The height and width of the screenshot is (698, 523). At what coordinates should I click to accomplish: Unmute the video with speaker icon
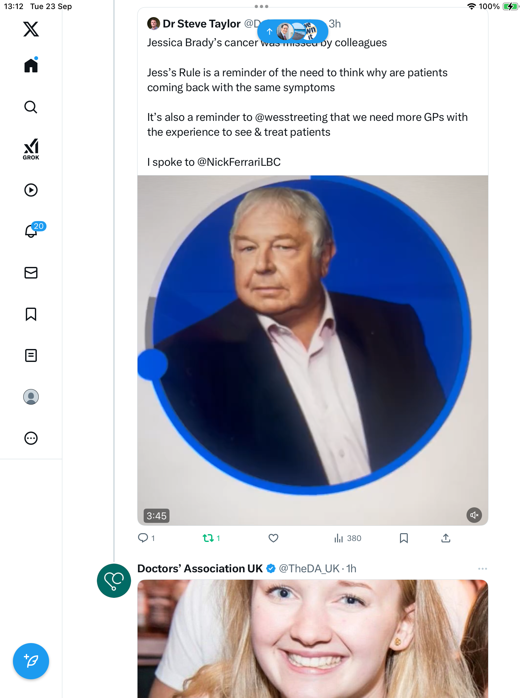(474, 515)
